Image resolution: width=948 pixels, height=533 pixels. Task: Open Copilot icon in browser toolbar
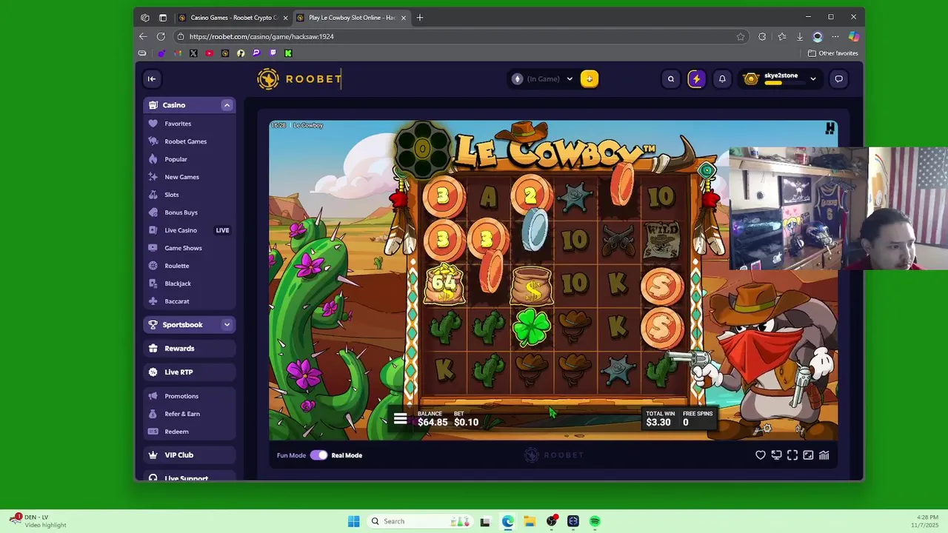pos(854,36)
